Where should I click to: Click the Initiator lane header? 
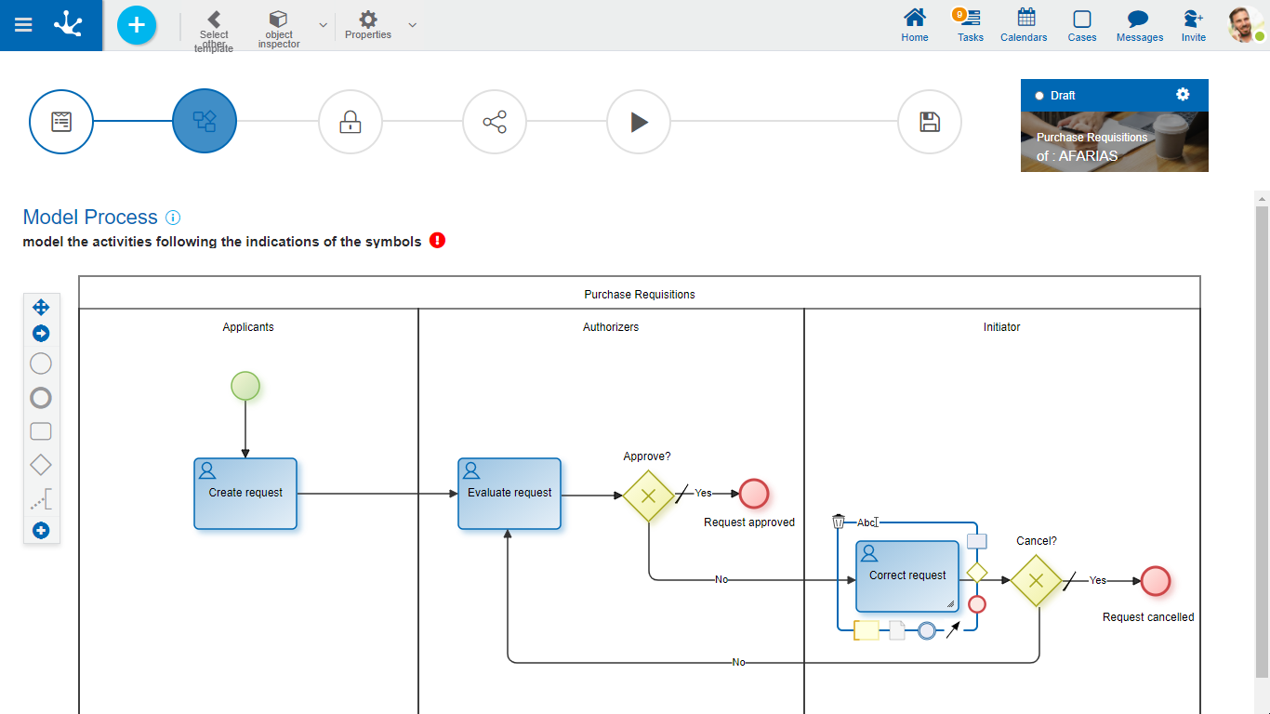[1002, 327]
